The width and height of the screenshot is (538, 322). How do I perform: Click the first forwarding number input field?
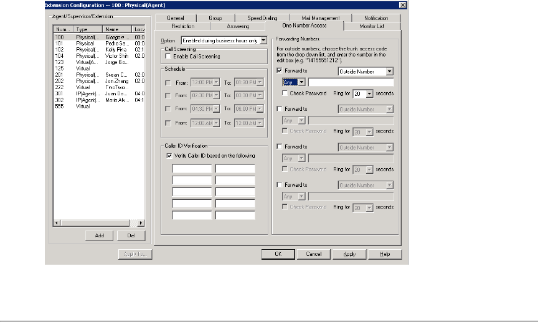[351, 82]
